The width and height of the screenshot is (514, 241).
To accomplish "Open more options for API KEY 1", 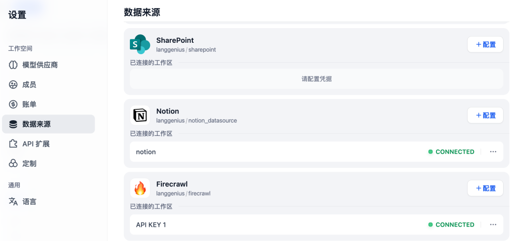I will click(x=493, y=224).
